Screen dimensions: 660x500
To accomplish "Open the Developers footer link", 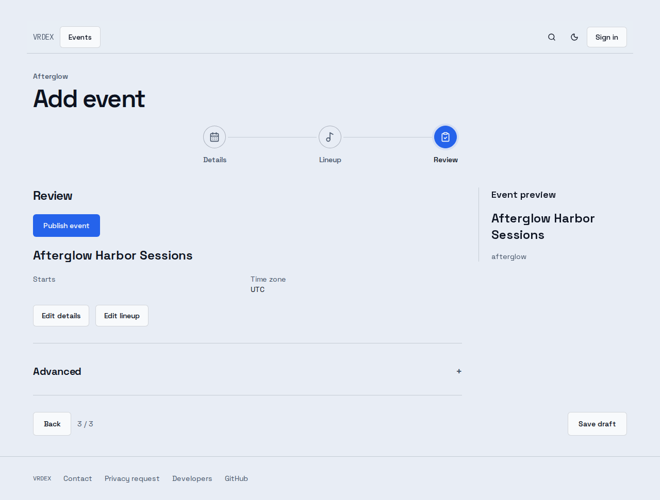I will pyautogui.click(x=192, y=478).
